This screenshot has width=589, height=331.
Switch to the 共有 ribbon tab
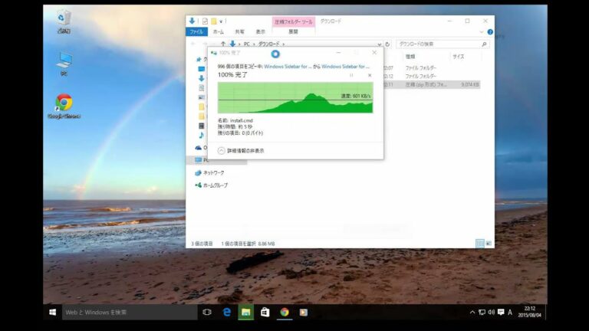tap(239, 32)
